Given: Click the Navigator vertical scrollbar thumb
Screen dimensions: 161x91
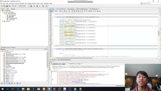Looking at the screenshot, I should click(x=47, y=60).
